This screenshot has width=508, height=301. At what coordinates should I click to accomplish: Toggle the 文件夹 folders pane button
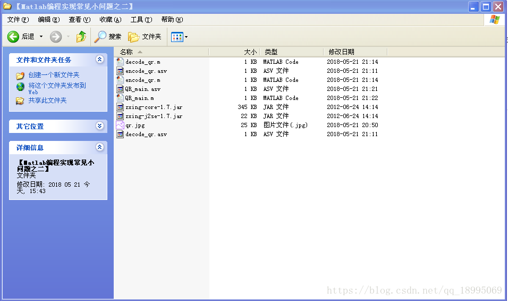click(145, 37)
